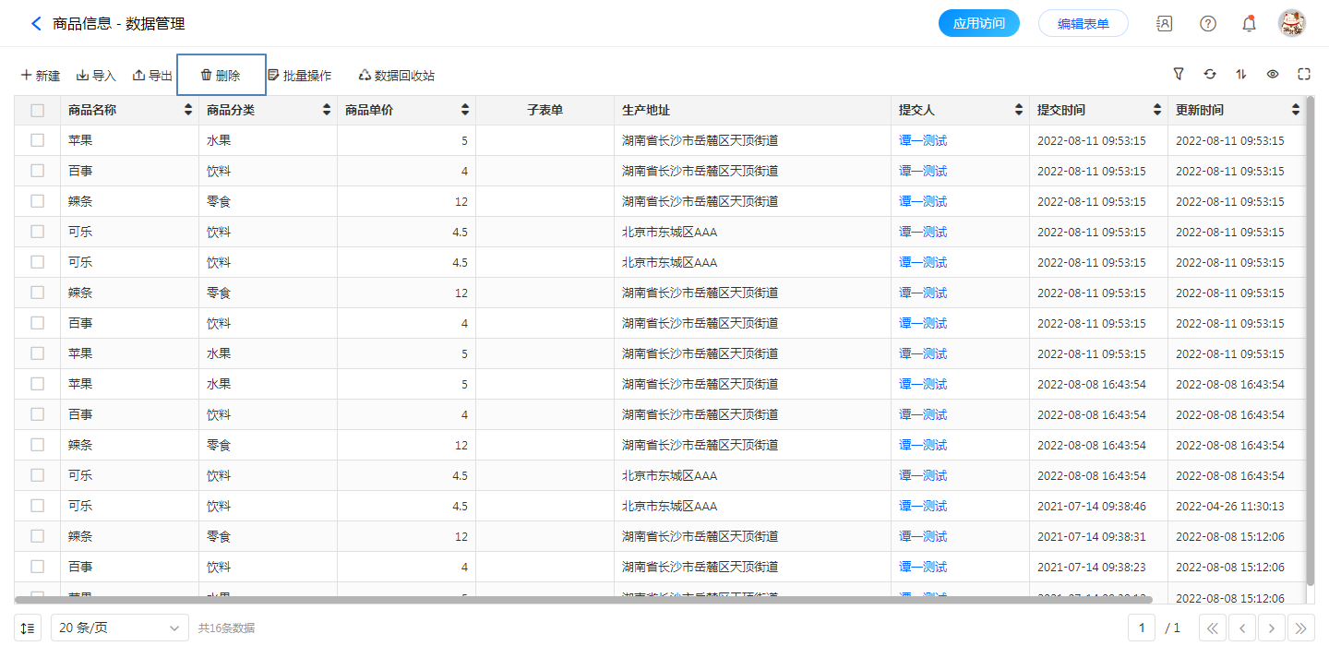Sort by 商品单价 column header arrows
This screenshot has width=1329, height=646.
pyautogui.click(x=465, y=111)
